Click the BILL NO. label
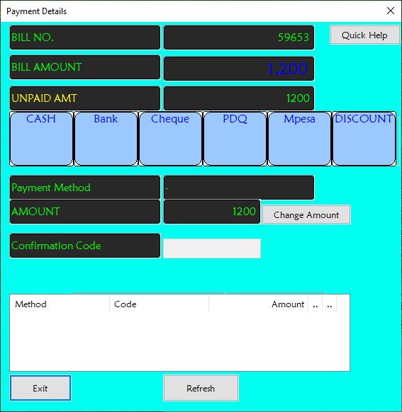402x412 pixels. [85, 38]
